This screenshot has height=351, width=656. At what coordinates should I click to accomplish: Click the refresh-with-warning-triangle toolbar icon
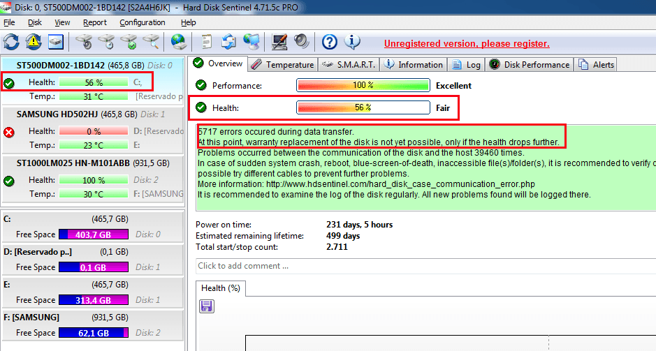click(x=34, y=42)
